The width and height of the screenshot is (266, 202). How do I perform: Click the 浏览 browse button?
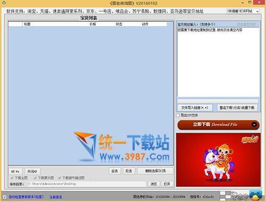(x=154, y=184)
